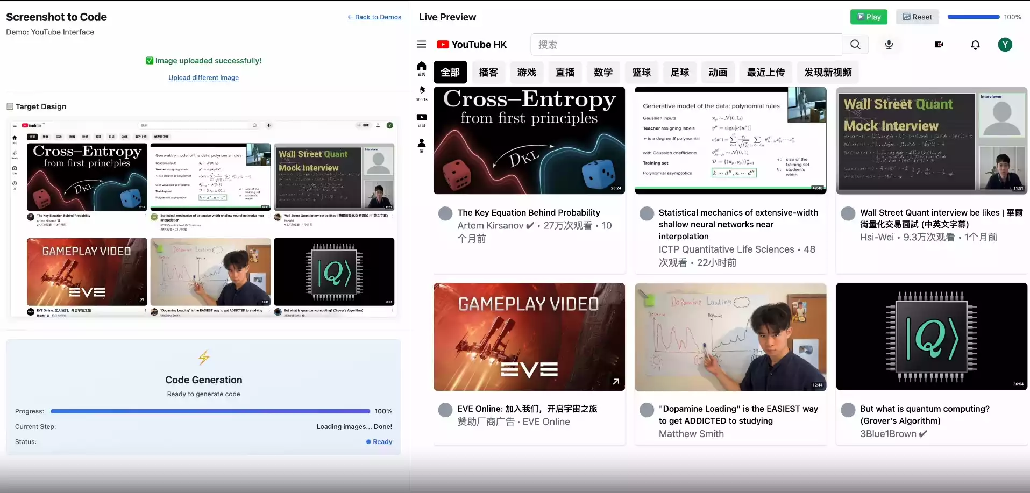Image resolution: width=1030 pixels, height=493 pixels.
Task: Open the Dopamine Loading video thumbnail
Action: (730, 337)
